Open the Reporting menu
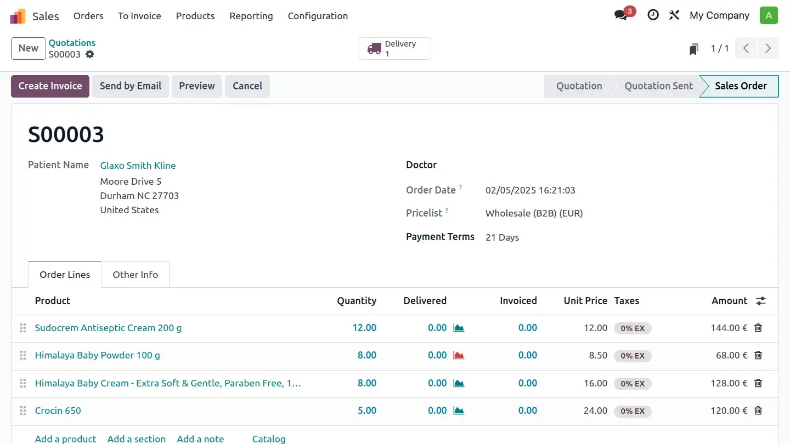Screen dimensions: 790x444 pyautogui.click(x=251, y=16)
